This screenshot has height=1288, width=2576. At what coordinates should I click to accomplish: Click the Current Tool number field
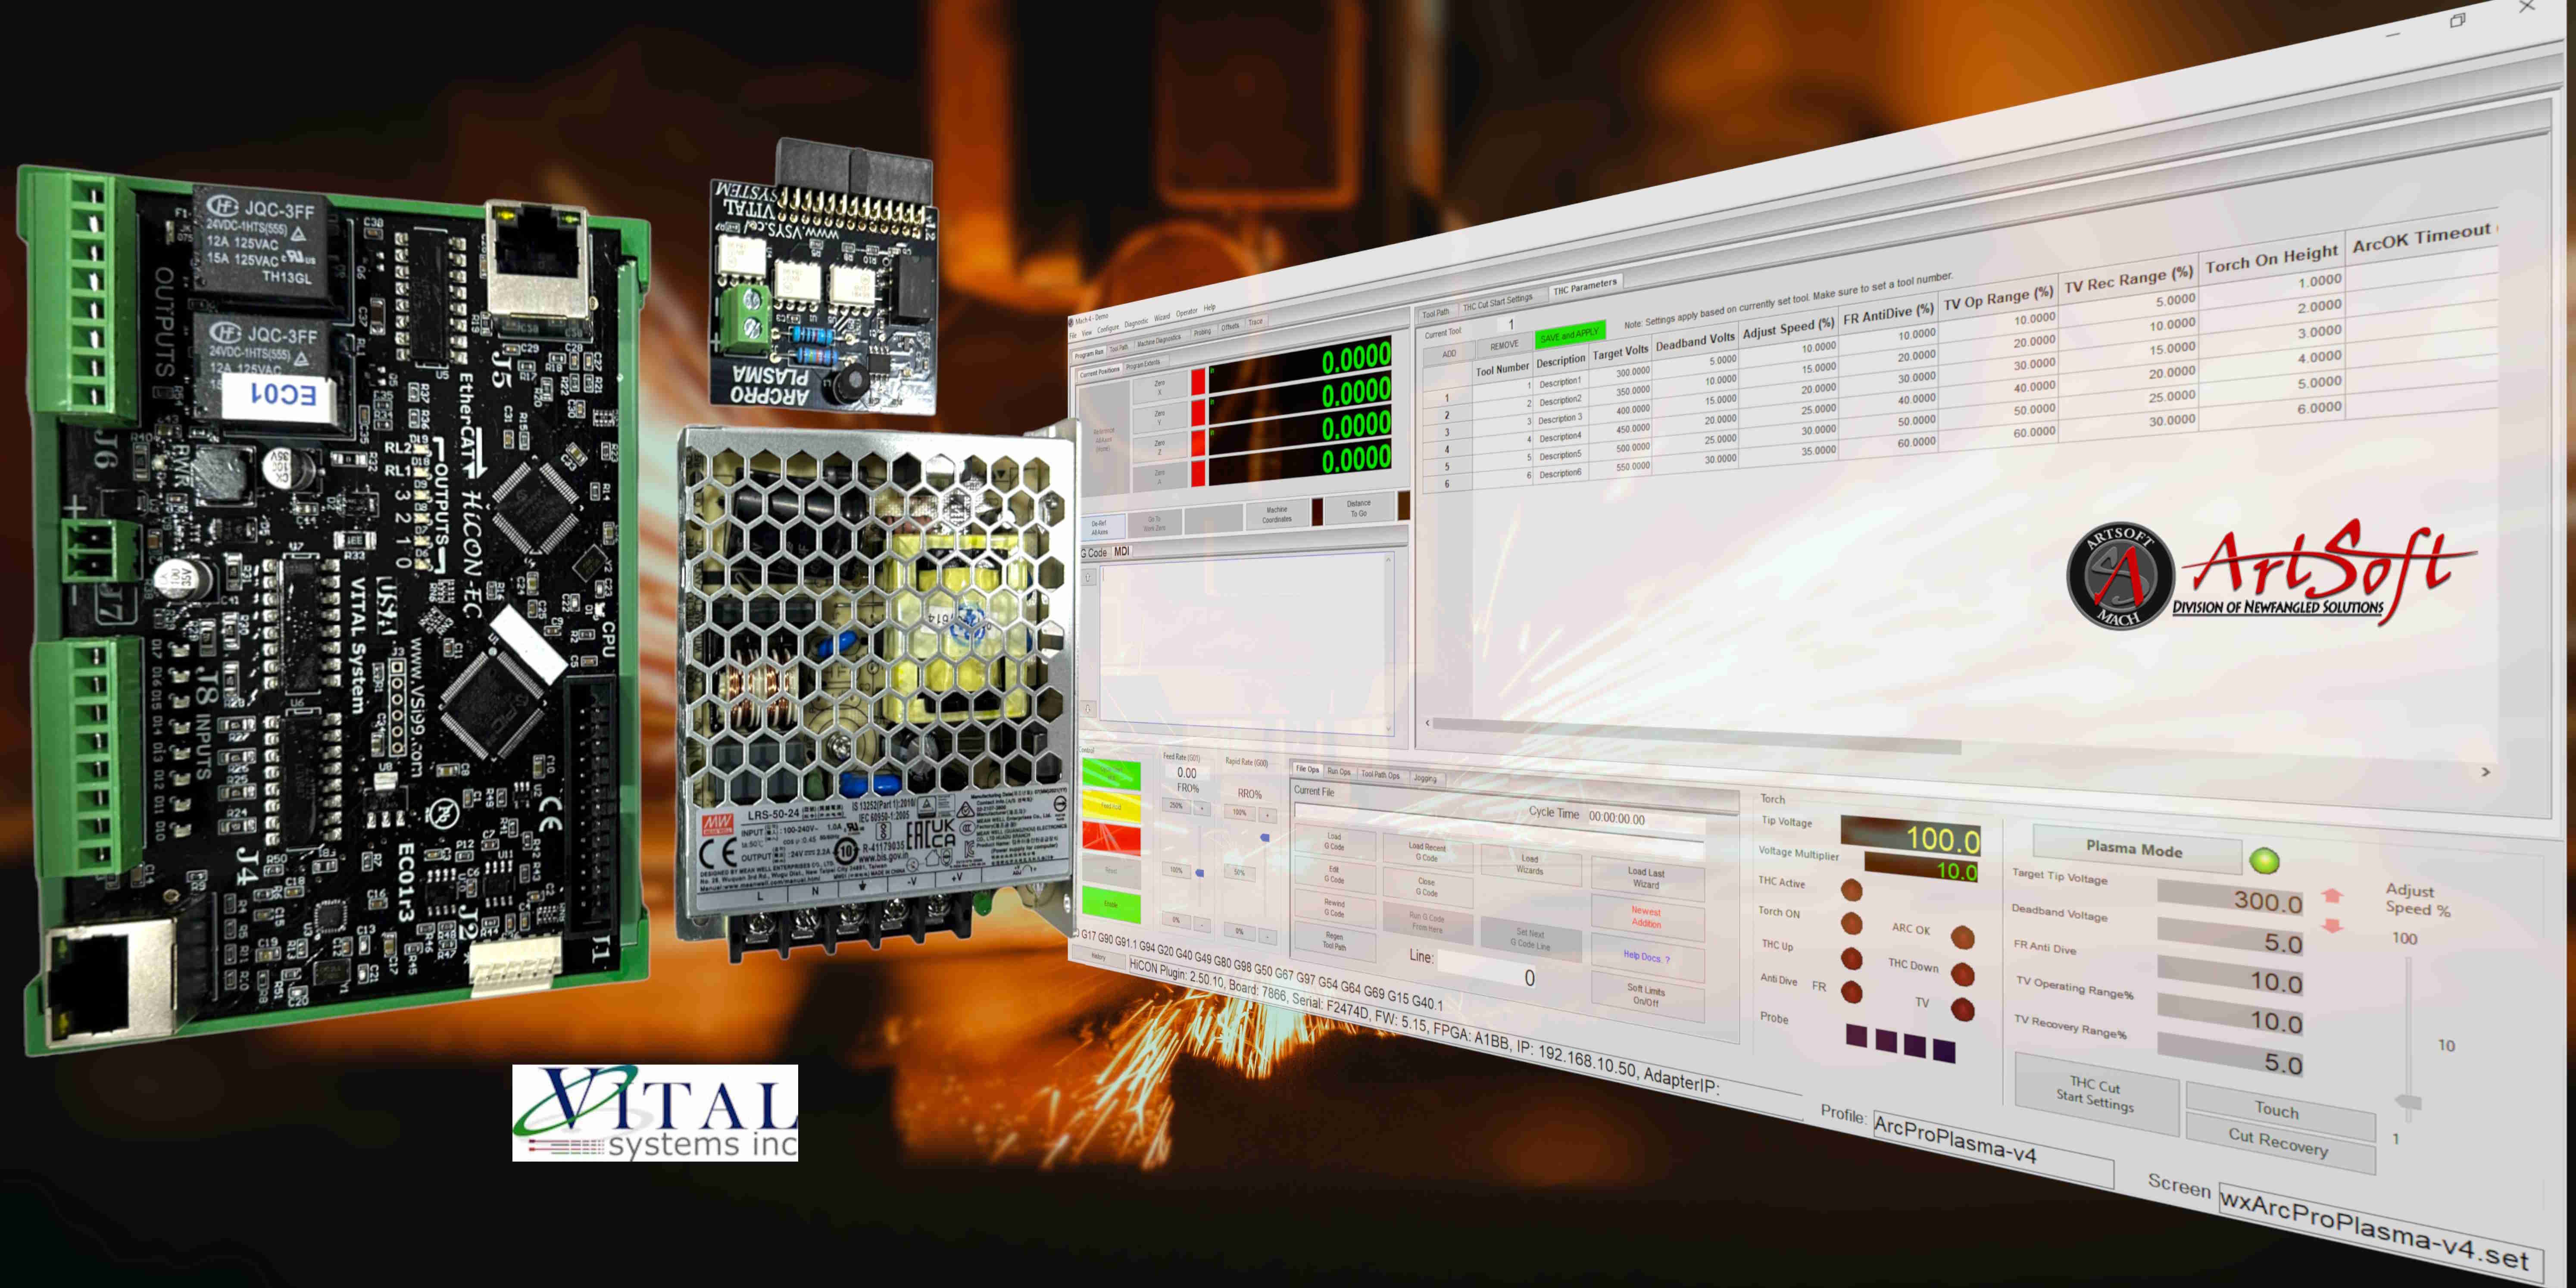pyautogui.click(x=1510, y=324)
